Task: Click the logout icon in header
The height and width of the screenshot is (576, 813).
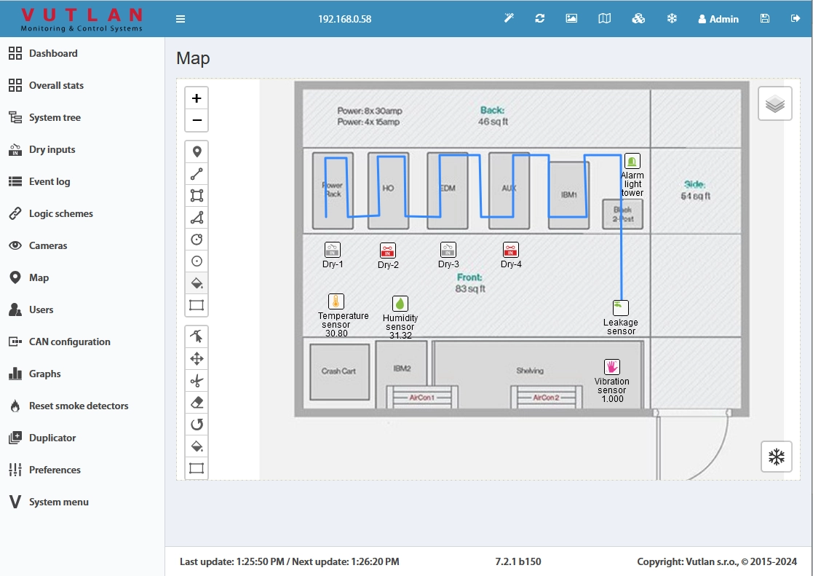Action: pyautogui.click(x=796, y=19)
